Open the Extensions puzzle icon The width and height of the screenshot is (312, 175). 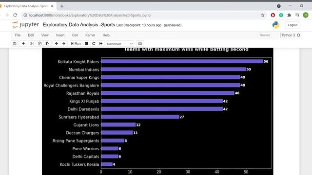tap(289, 15)
